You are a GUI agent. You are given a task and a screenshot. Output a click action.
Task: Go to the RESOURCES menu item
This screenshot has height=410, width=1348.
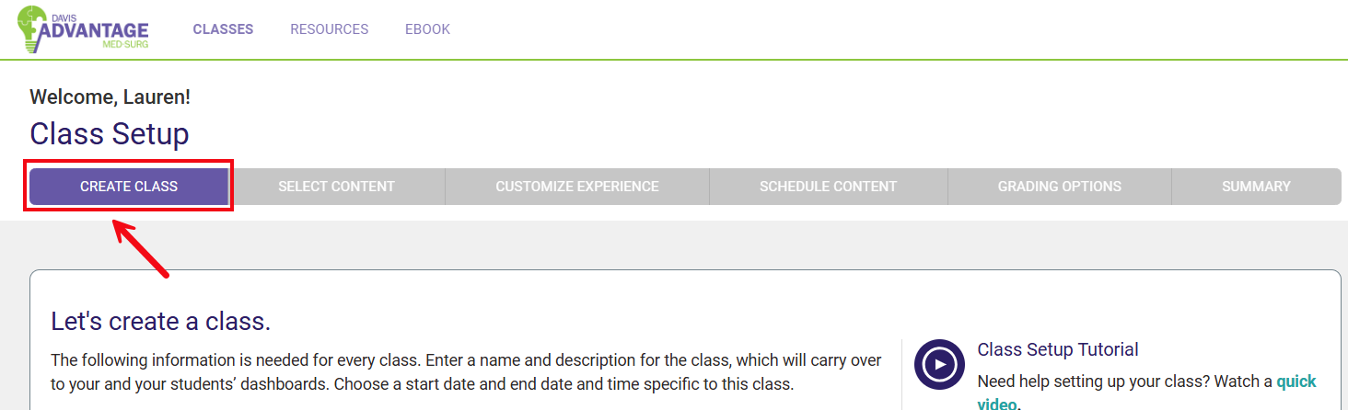pyautogui.click(x=329, y=29)
